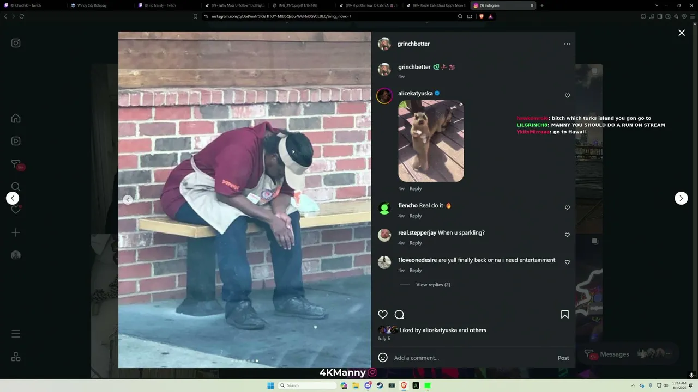The width and height of the screenshot is (698, 392).
Task: Switch to Uncle Calls Dead Opp's Mom tab
Action: pos(435,5)
